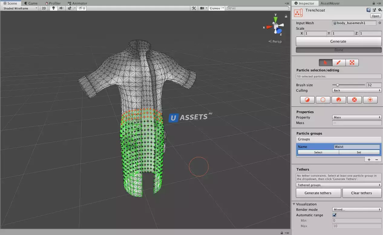
Task: Open the AssetMover tab
Action: pos(330,3)
